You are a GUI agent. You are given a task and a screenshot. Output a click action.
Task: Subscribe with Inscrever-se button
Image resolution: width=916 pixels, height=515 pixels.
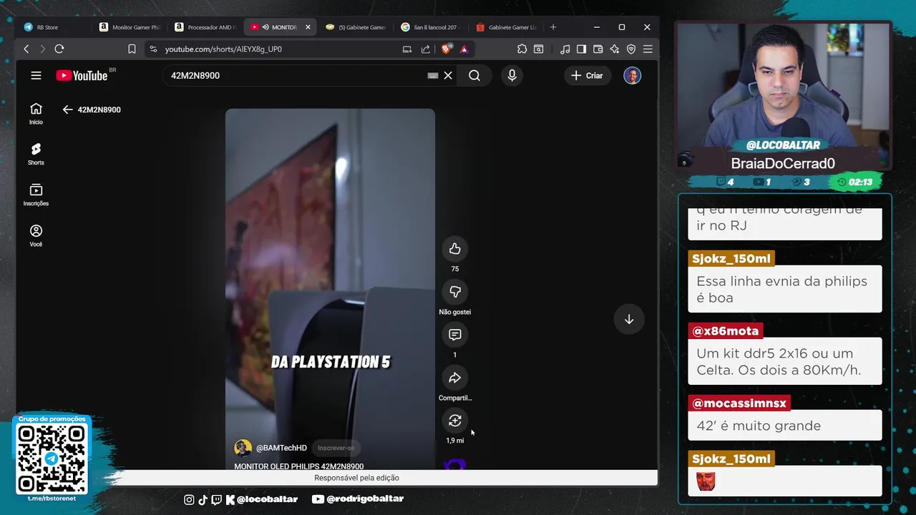336,448
